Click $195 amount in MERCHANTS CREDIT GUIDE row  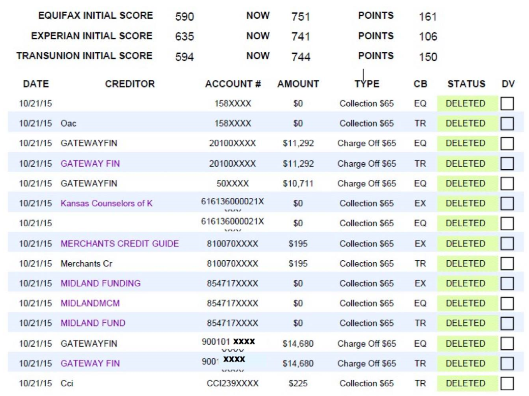point(298,243)
